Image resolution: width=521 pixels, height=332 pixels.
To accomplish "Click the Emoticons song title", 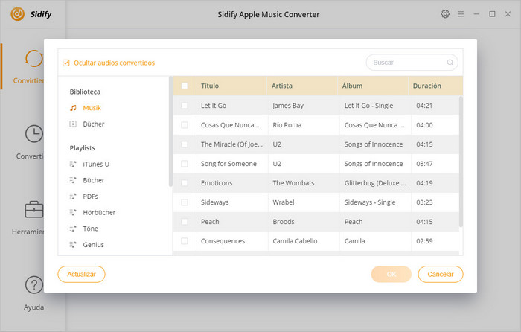I will pos(217,183).
